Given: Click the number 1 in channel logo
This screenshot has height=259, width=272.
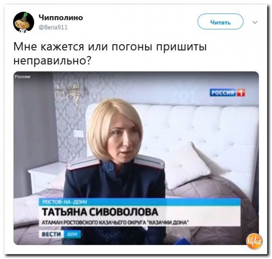Looking at the screenshot, I should pos(240,92).
